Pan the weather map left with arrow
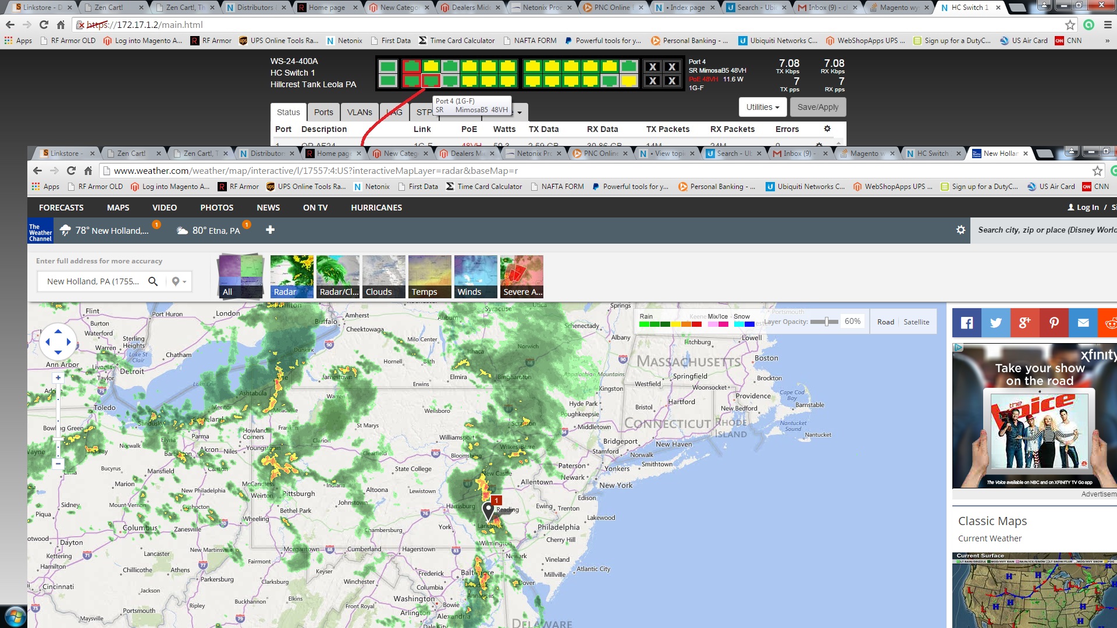The width and height of the screenshot is (1117, 628). 48,342
